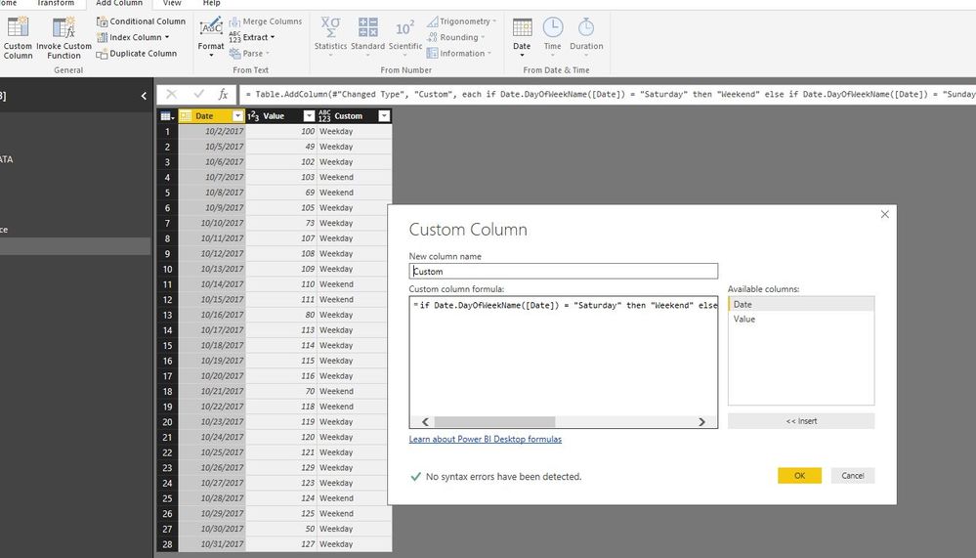This screenshot has height=558, width=976.
Task: Open the Extract dropdown
Action: coord(252,37)
